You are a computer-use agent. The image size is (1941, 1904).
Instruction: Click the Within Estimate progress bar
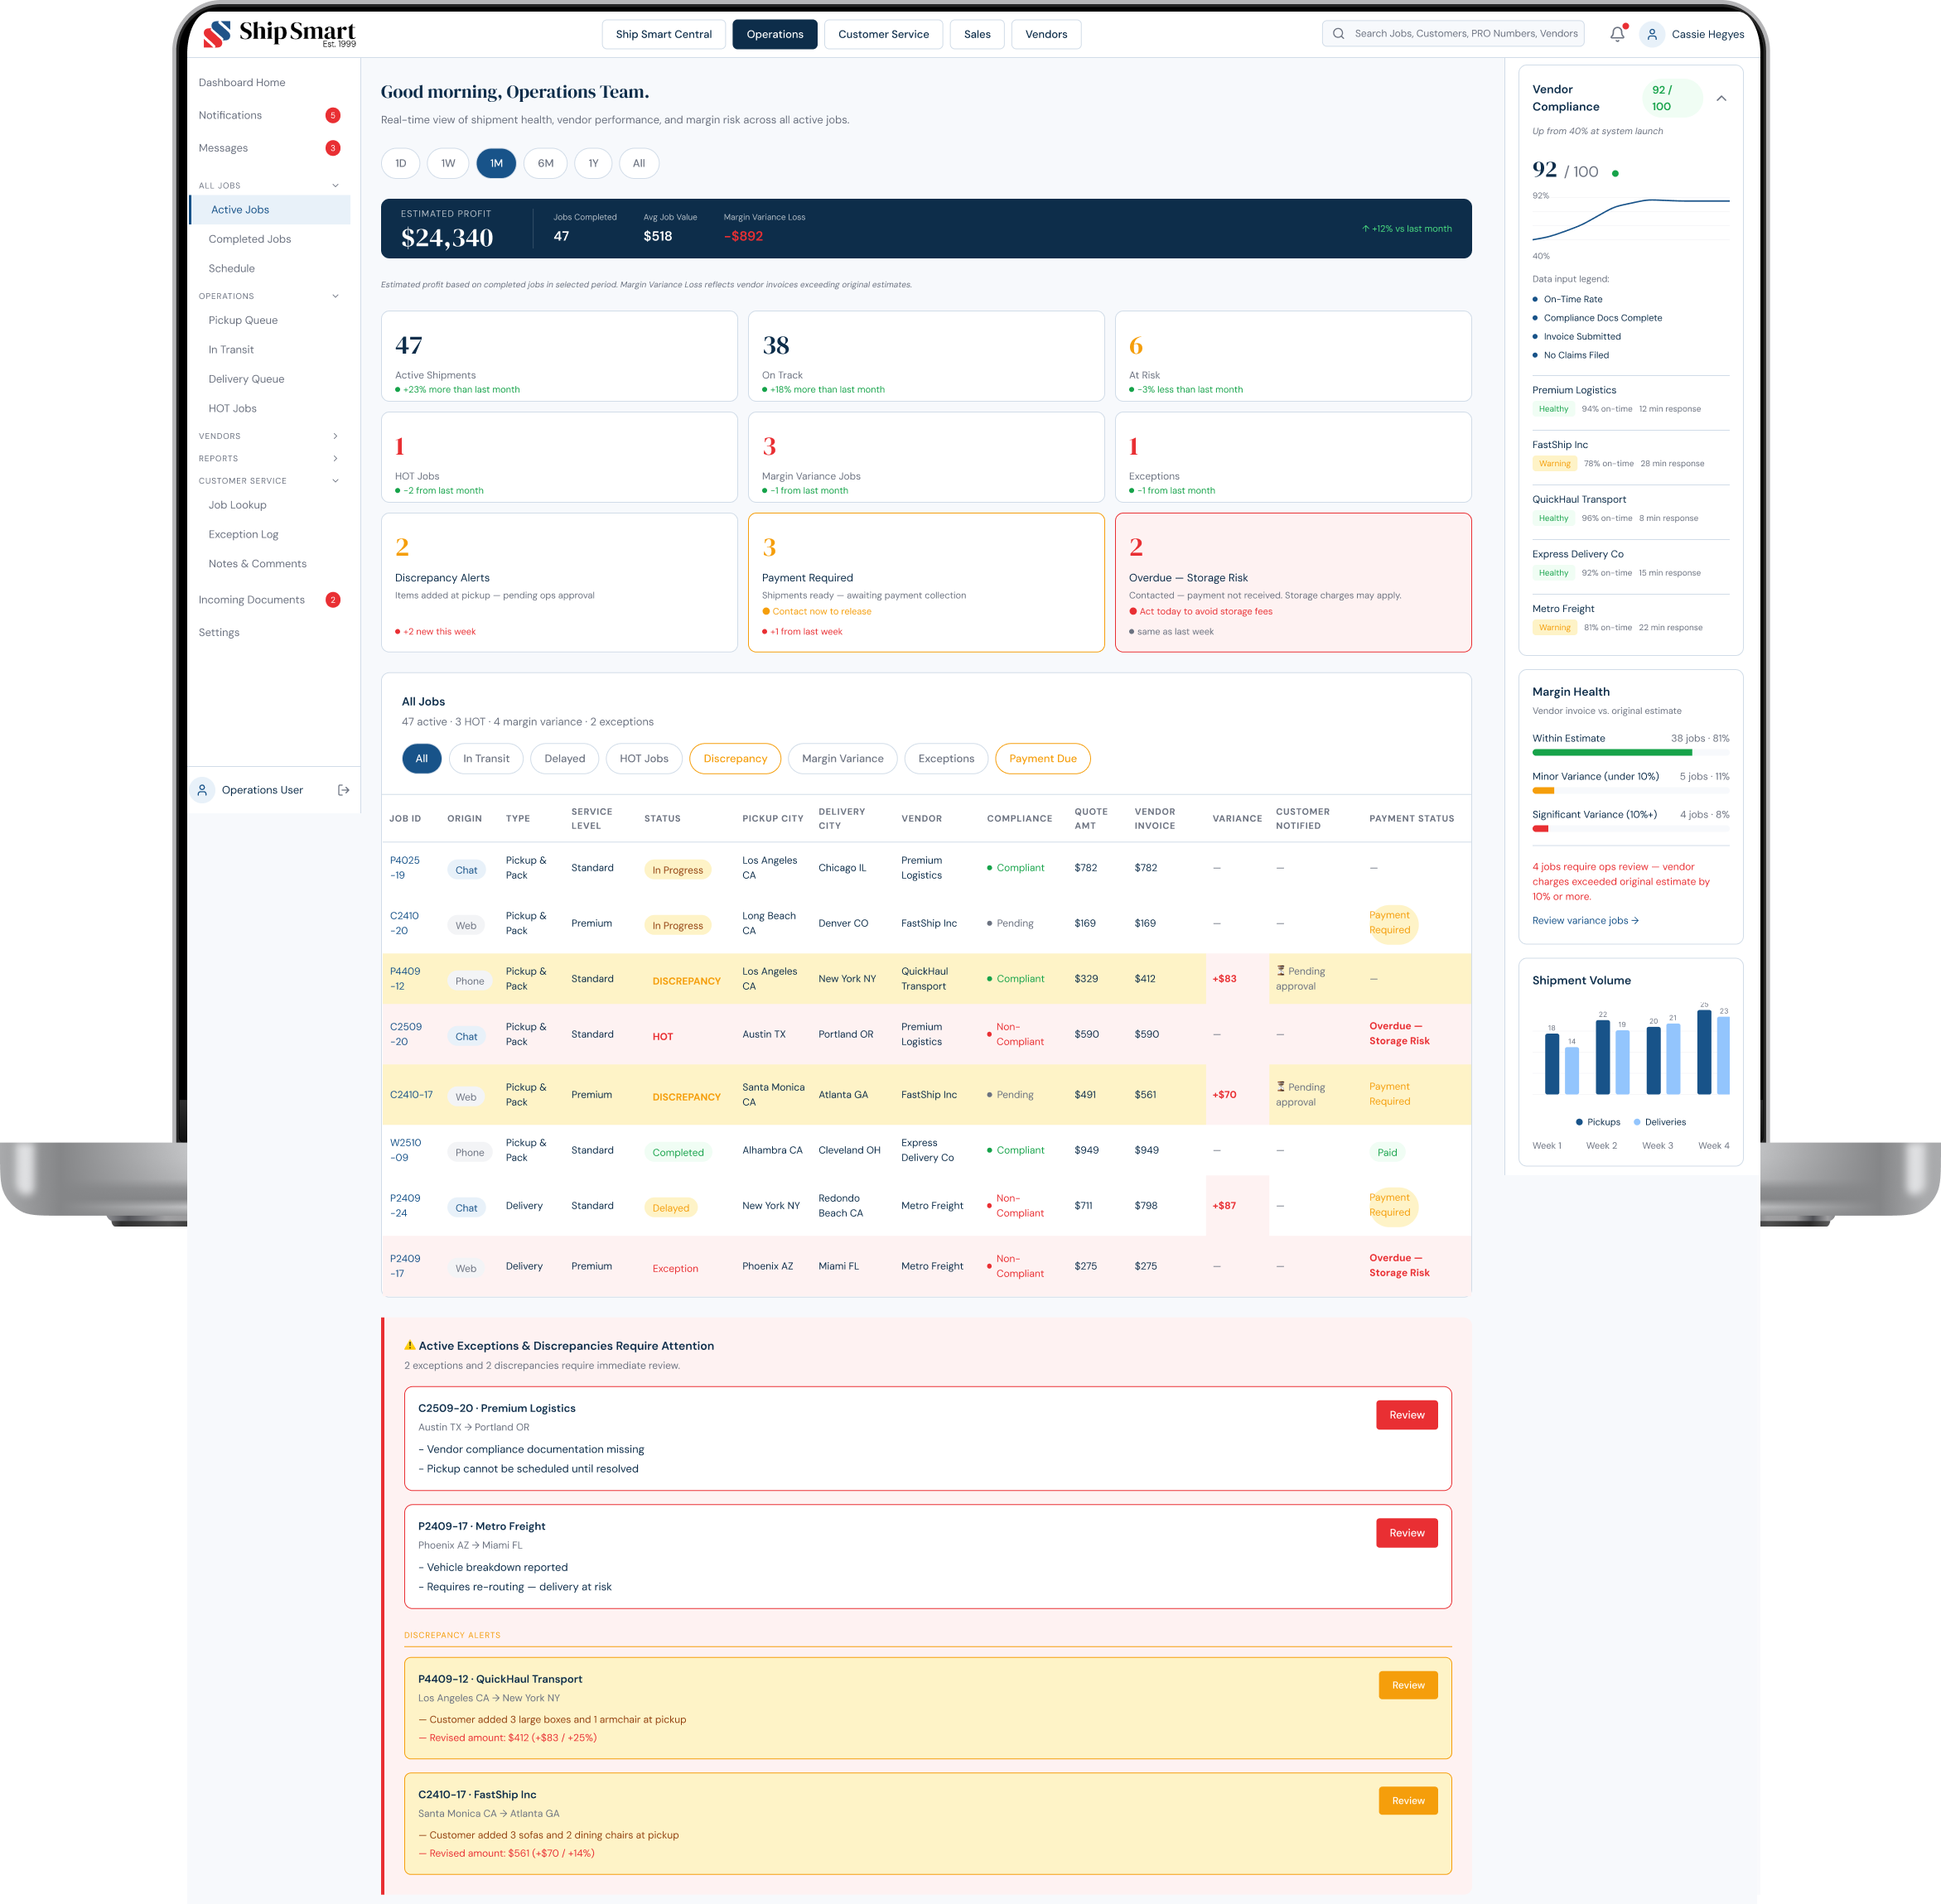pos(1631,753)
